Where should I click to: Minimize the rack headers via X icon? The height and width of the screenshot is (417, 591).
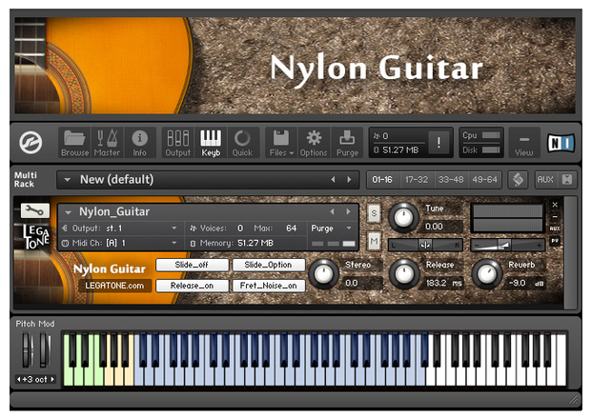coord(567,180)
